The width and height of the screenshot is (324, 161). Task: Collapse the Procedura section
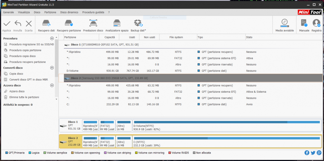[x=52, y=39]
